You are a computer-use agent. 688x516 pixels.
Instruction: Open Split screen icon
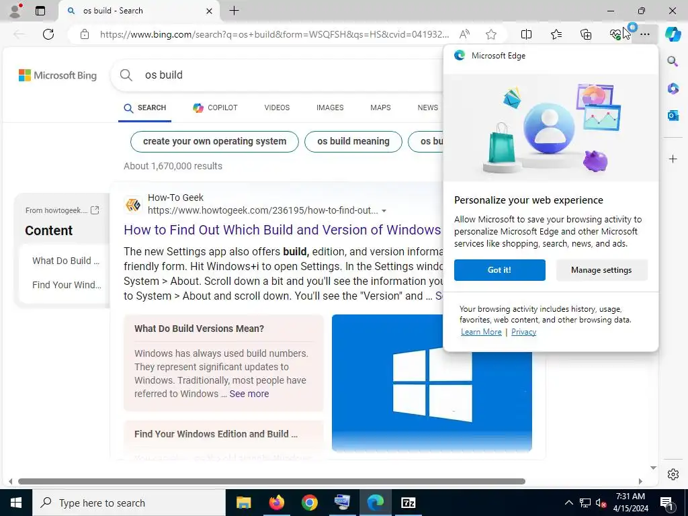[x=526, y=34]
